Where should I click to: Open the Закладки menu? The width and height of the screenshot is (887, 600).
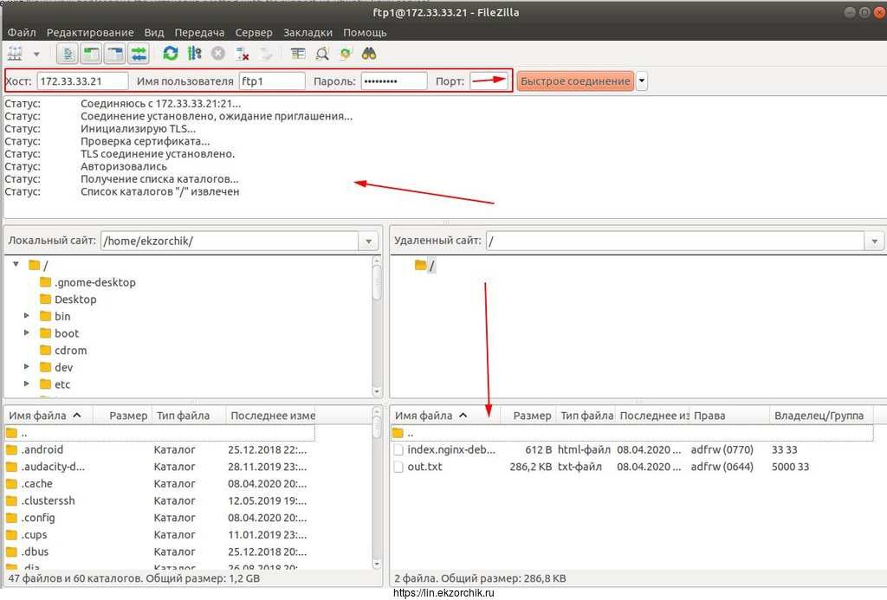click(308, 32)
